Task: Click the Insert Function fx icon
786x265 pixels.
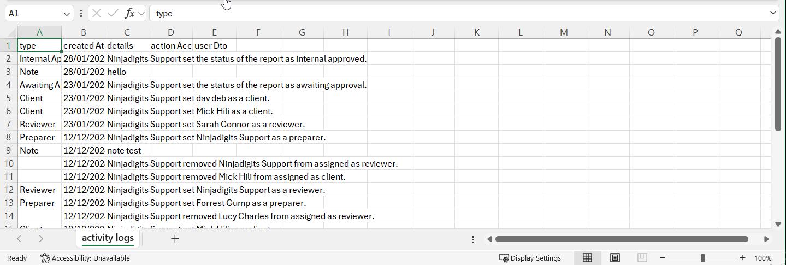Action: 129,13
